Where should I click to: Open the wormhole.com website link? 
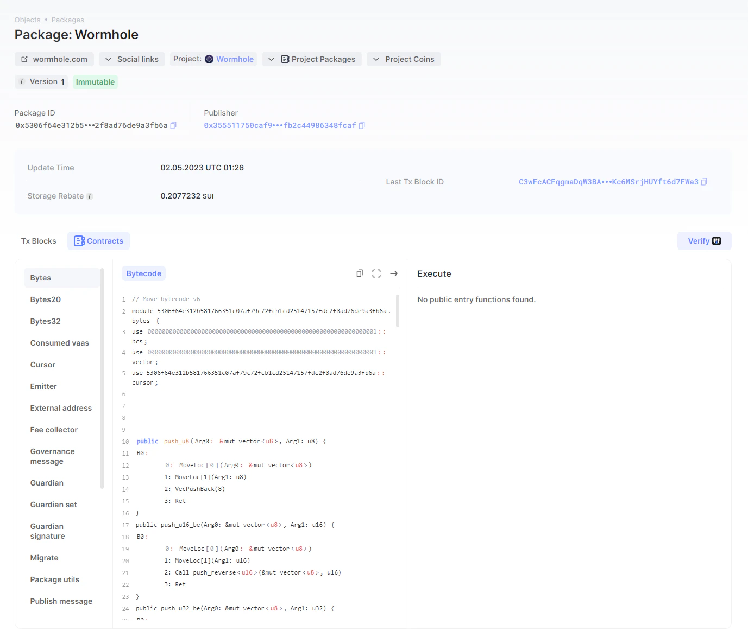[54, 59]
